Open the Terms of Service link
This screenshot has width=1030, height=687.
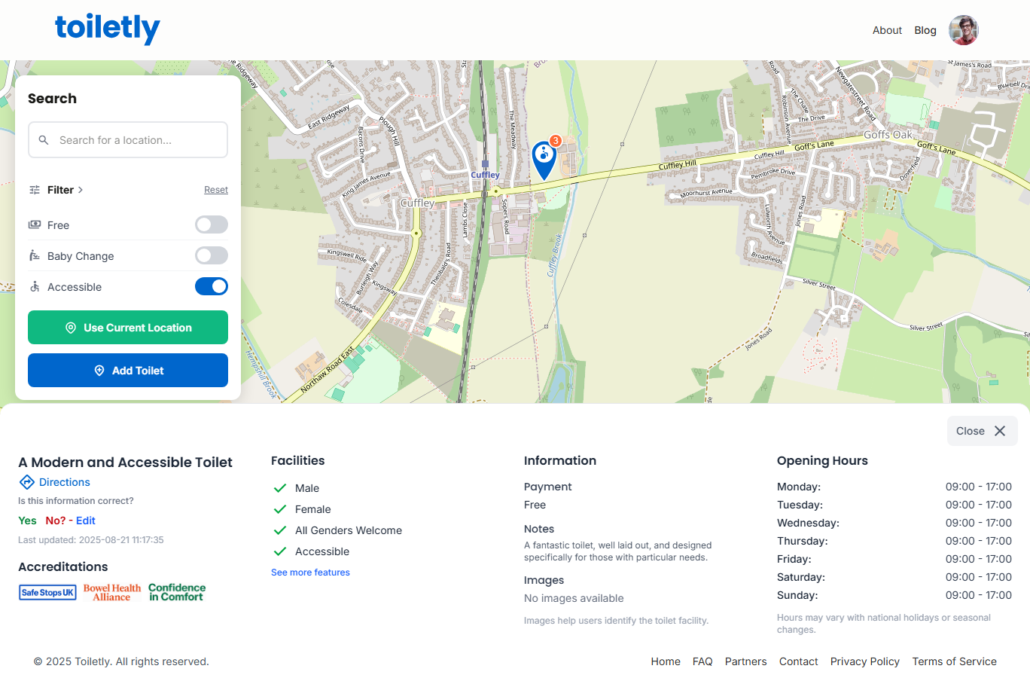coord(955,661)
